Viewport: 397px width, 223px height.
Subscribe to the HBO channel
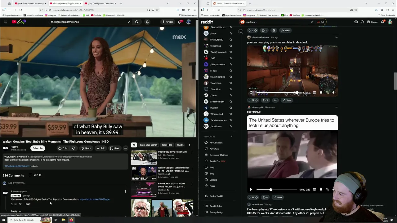tap(38, 148)
